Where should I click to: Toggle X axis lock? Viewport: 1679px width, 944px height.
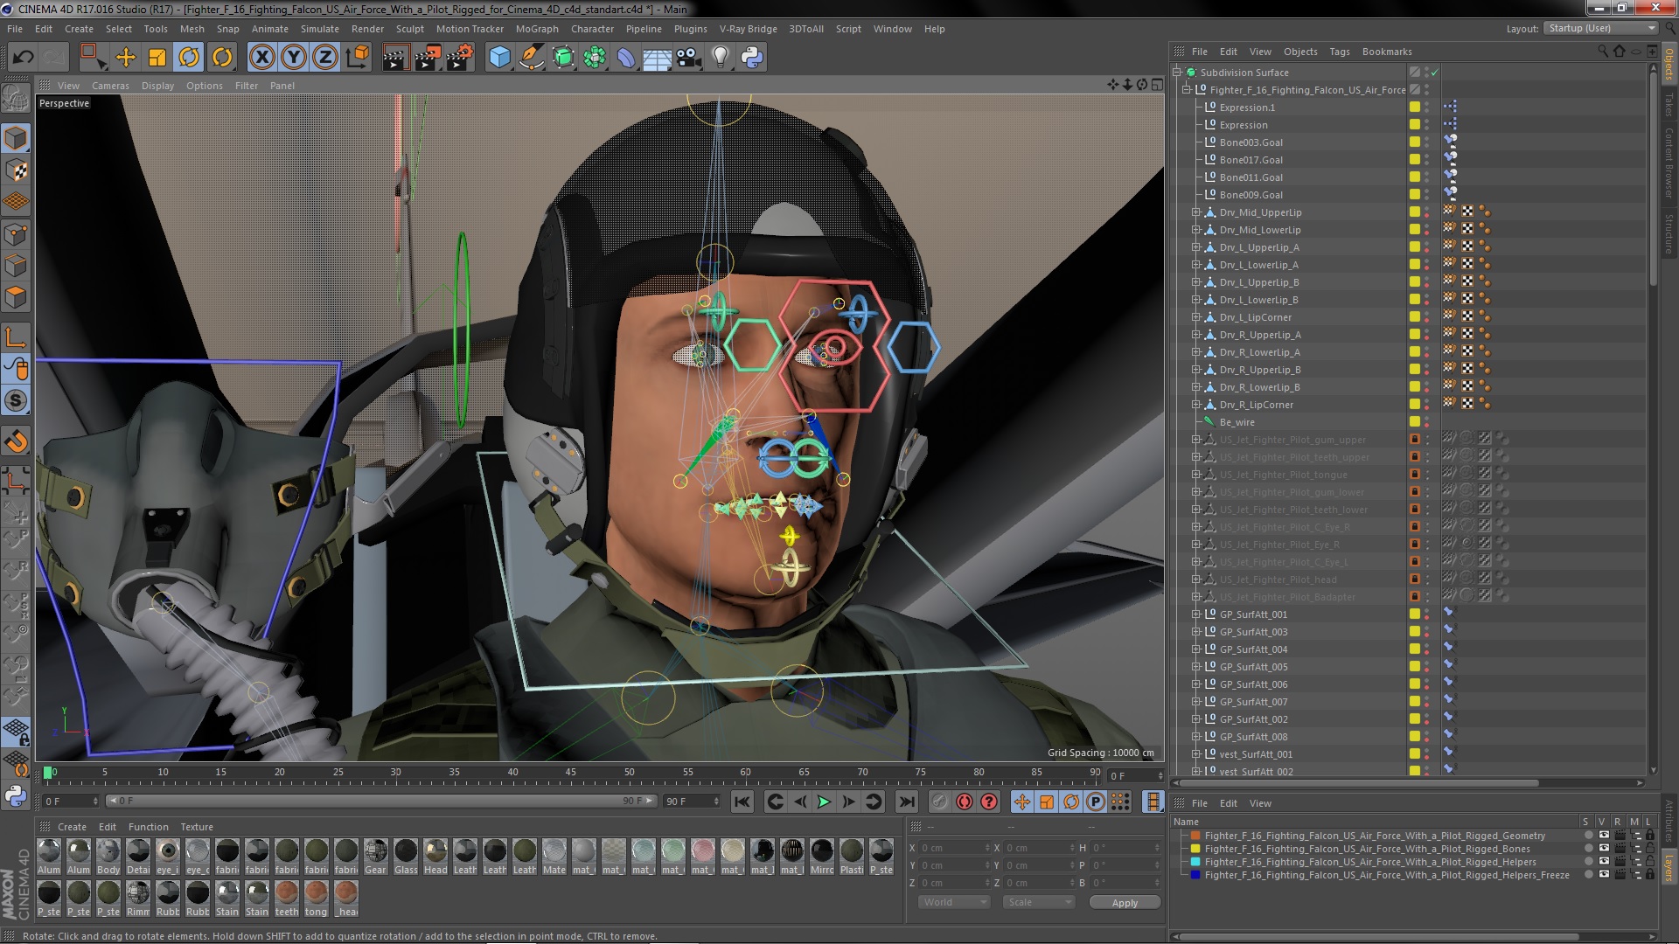click(x=261, y=58)
